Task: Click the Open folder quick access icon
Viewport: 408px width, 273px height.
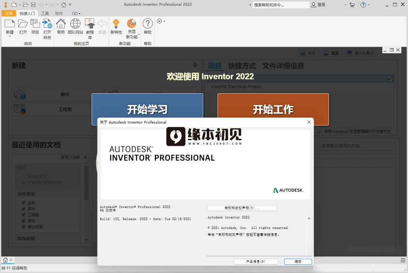Action: coord(25,5)
